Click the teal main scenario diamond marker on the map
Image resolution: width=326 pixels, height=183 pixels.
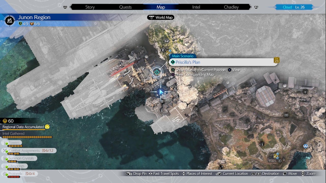157,72
